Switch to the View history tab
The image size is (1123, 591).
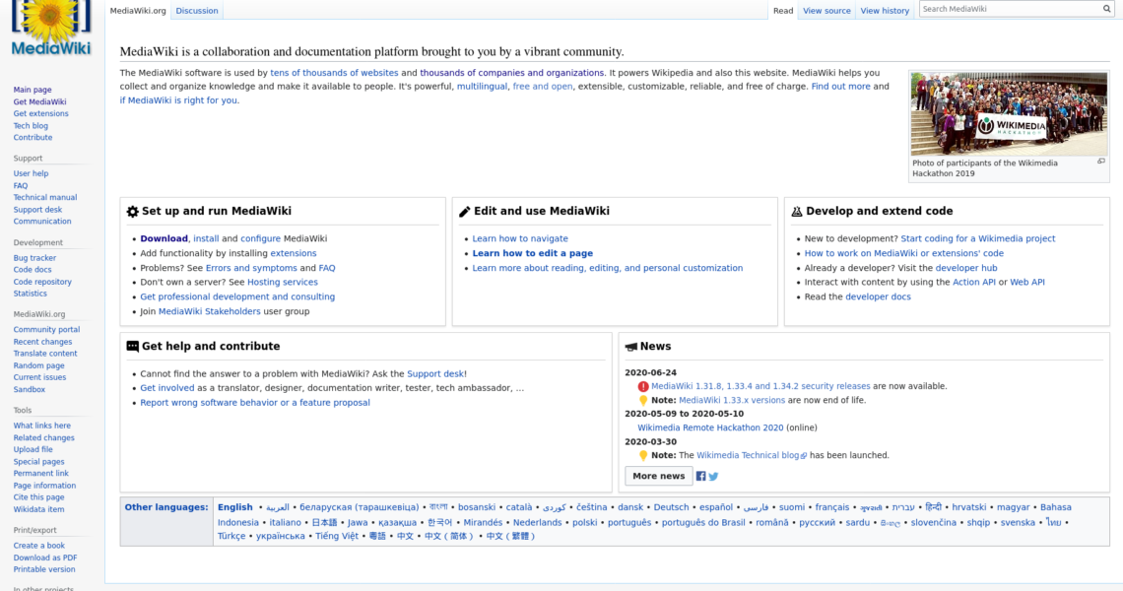885,11
